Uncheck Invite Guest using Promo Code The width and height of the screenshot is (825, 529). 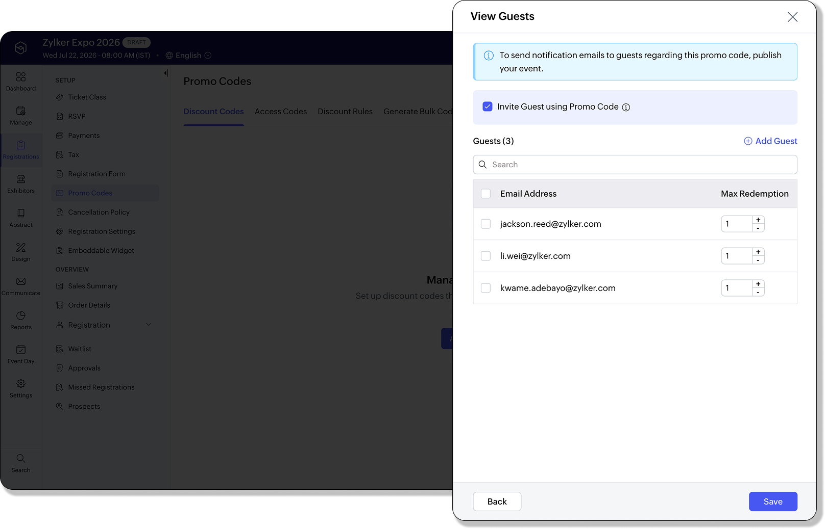click(x=488, y=107)
